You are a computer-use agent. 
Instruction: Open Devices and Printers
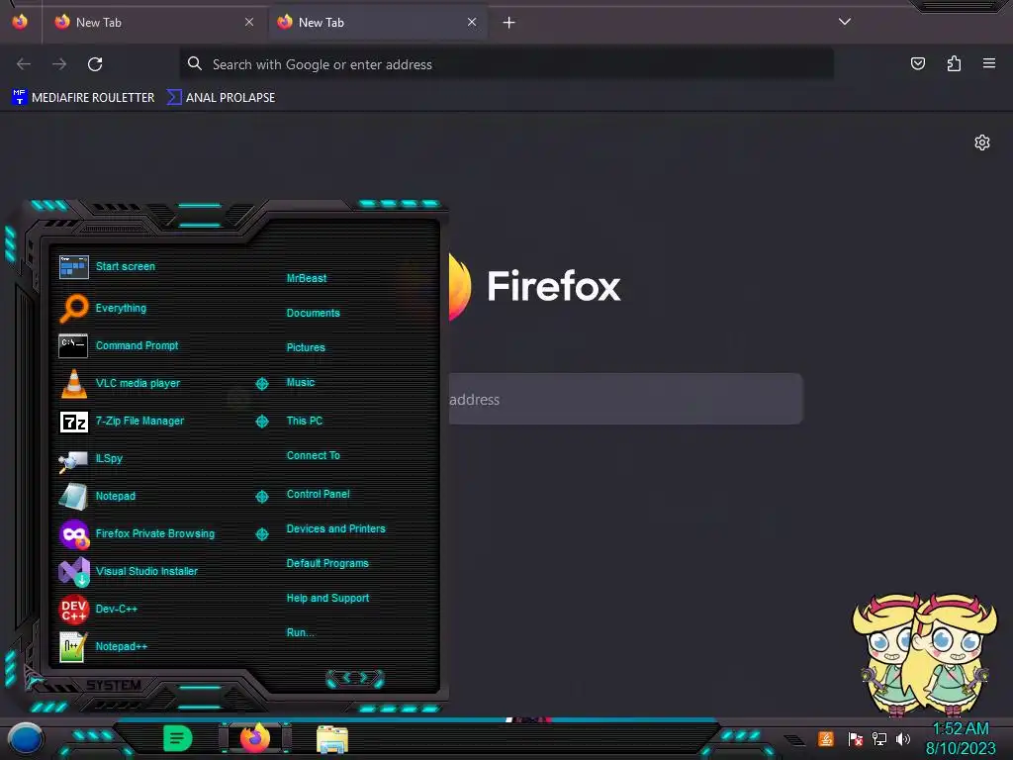click(336, 528)
